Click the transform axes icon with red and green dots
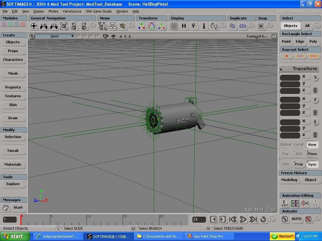The image size is (322, 241). 142,26
